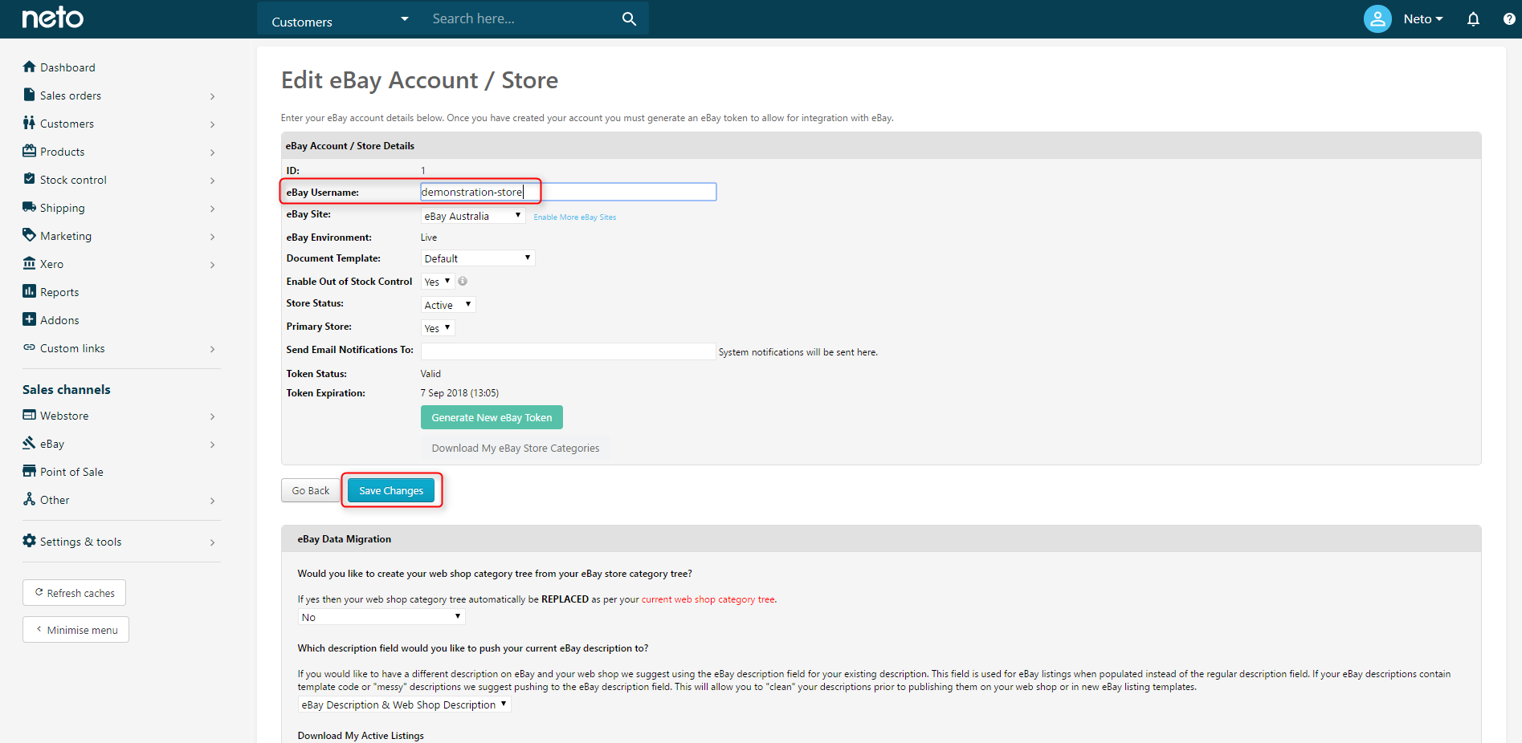Click the Stock control clipboard icon

point(30,179)
